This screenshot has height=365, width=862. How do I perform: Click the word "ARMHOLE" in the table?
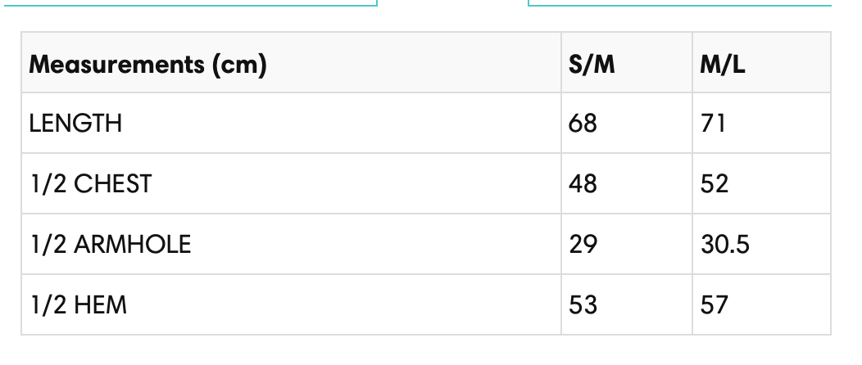click(x=132, y=245)
